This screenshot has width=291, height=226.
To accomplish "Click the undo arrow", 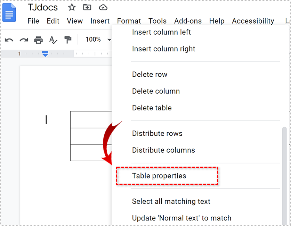I will coord(9,40).
